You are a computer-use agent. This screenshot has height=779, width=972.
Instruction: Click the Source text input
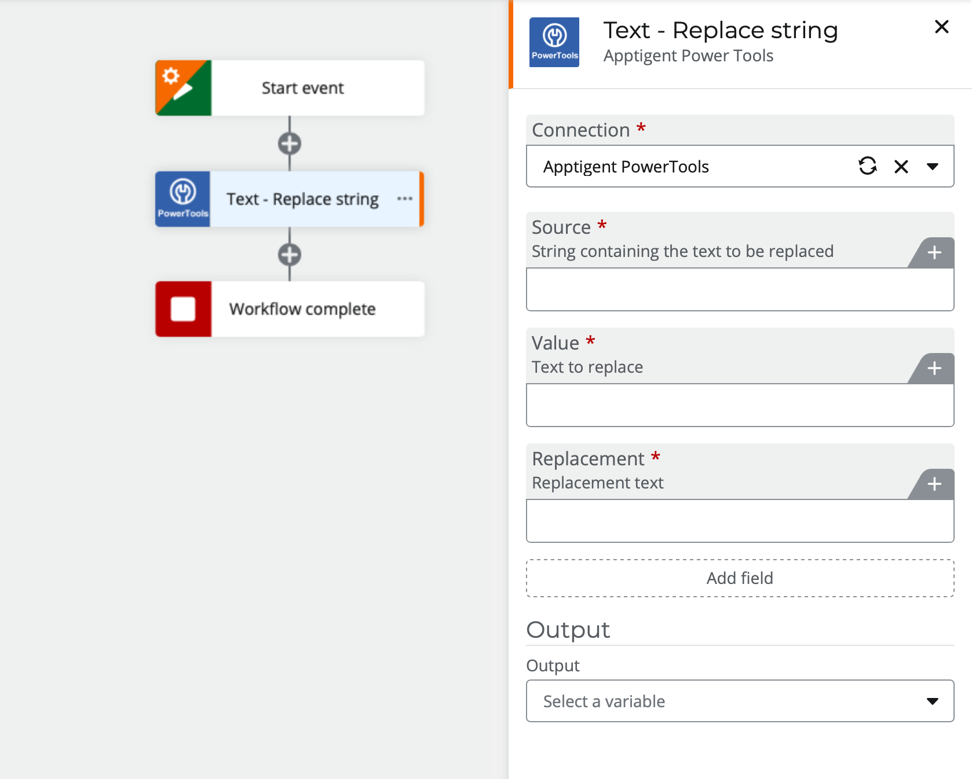740,289
